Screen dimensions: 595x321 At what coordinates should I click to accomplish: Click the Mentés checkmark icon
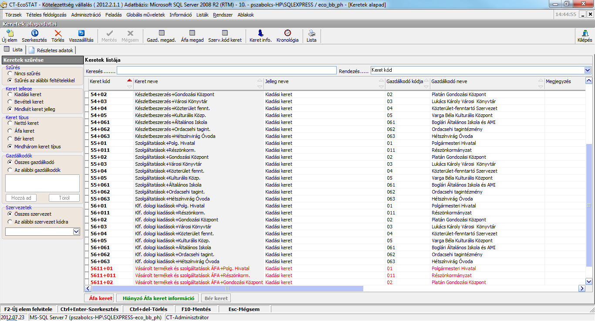coord(109,33)
